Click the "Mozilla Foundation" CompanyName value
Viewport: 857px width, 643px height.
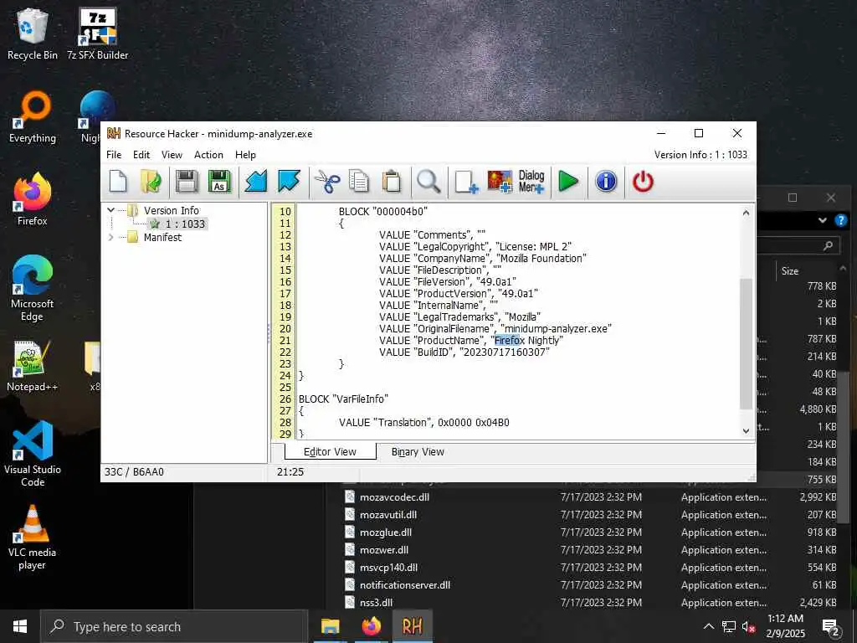click(x=541, y=258)
